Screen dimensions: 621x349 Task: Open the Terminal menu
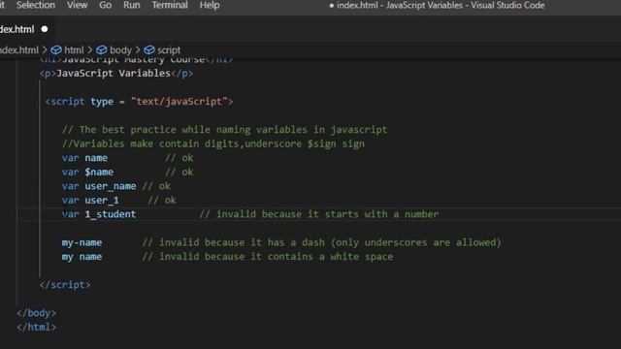click(170, 5)
